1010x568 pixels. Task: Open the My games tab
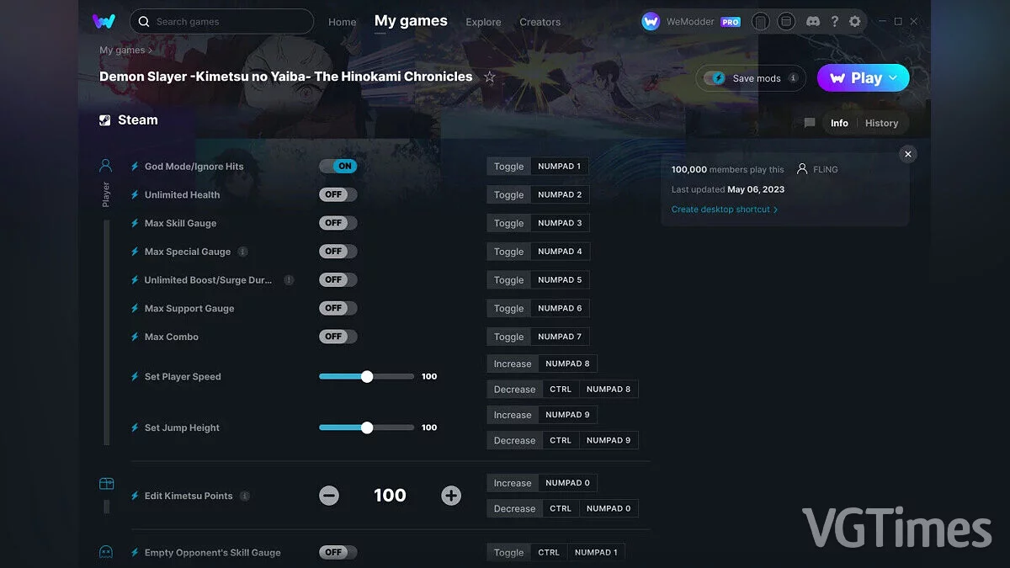coord(411,21)
